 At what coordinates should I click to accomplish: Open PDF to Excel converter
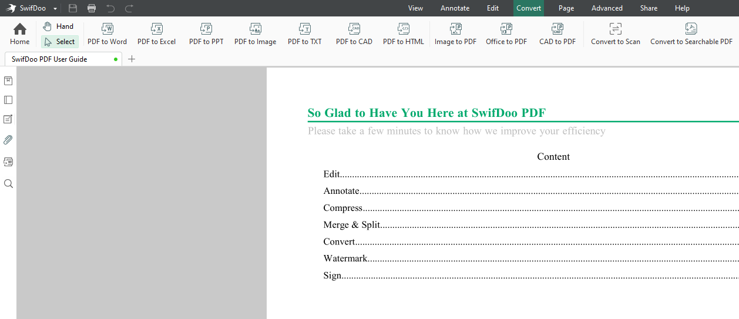(x=156, y=34)
